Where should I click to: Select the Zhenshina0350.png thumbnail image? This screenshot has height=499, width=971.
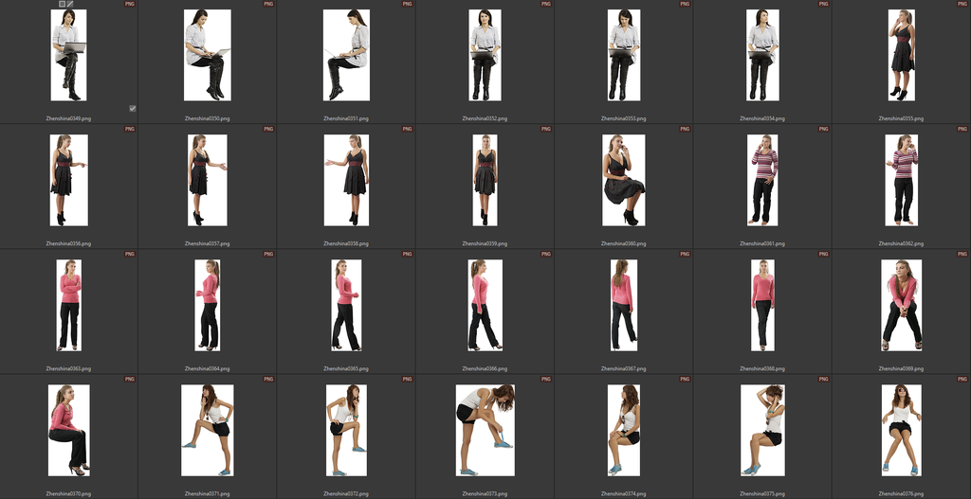coord(207,55)
